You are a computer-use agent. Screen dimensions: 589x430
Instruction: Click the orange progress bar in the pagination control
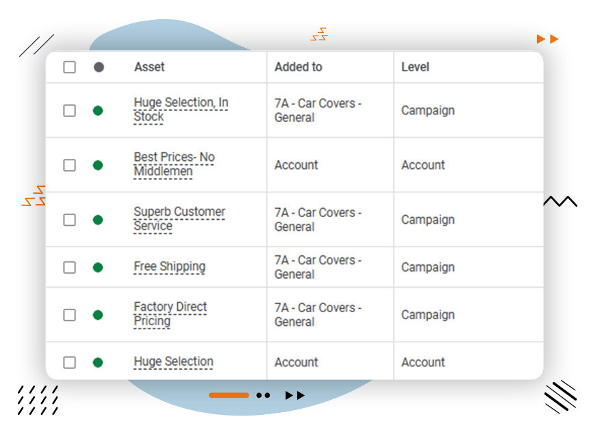point(230,395)
